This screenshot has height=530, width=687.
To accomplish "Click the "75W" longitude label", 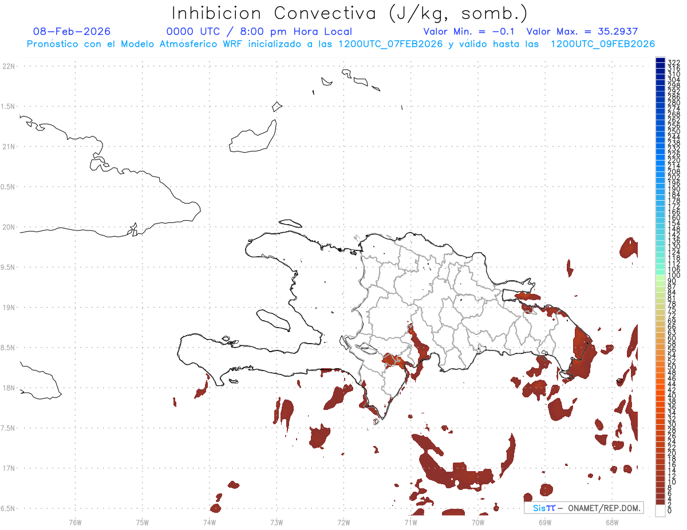I will pyautogui.click(x=143, y=522).
